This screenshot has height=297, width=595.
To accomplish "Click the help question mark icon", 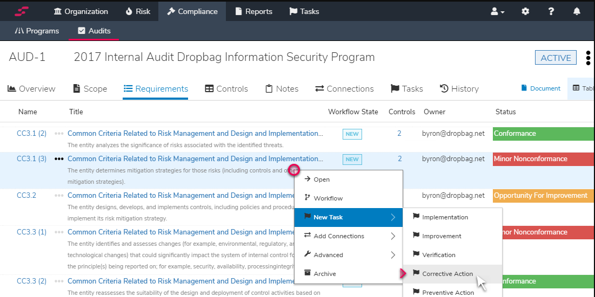I will [x=551, y=11].
